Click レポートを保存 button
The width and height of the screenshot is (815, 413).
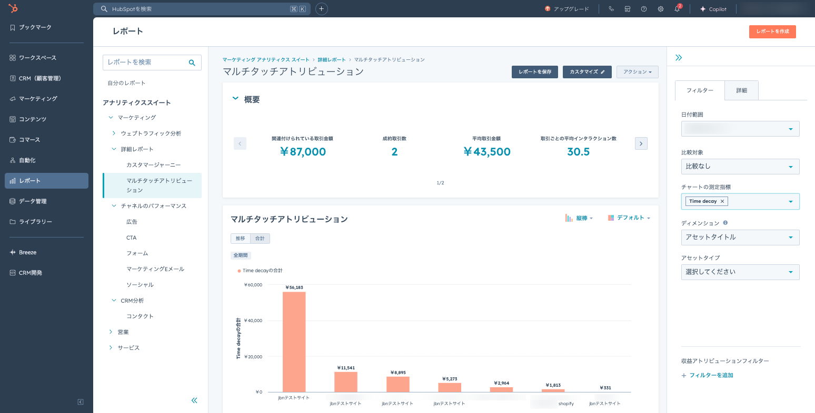point(534,72)
